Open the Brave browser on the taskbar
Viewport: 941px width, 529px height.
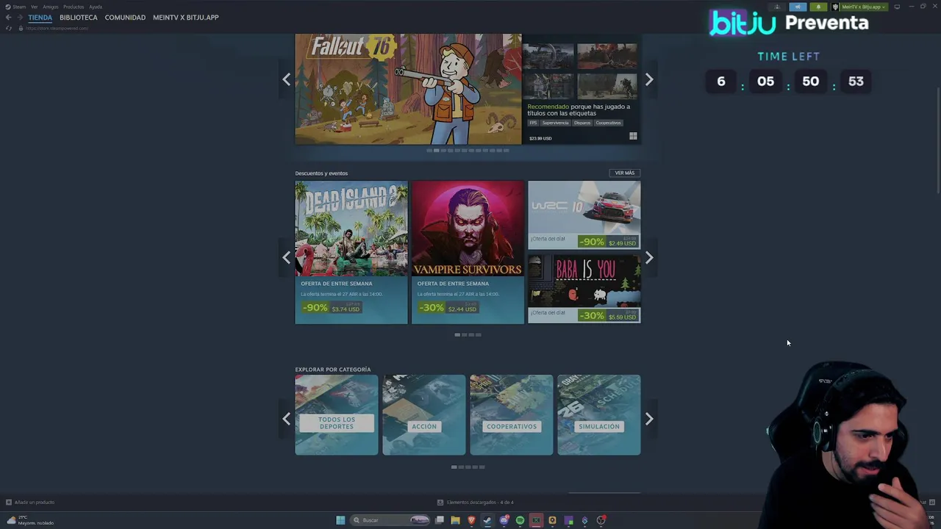pos(472,520)
